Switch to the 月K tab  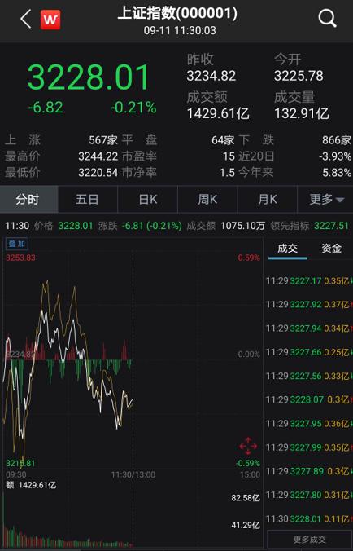point(267,199)
